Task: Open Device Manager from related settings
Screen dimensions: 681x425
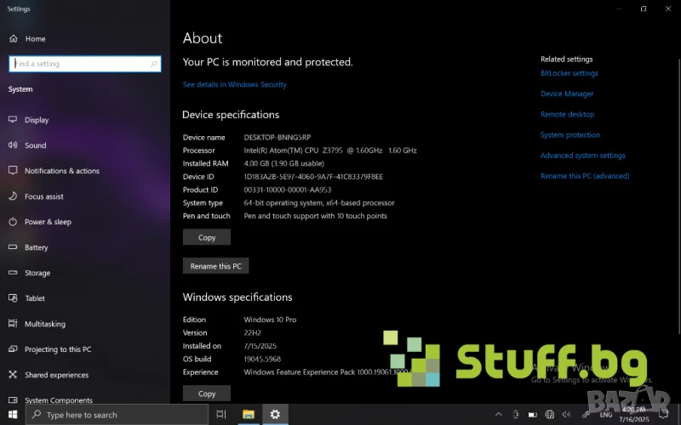Action: click(567, 94)
